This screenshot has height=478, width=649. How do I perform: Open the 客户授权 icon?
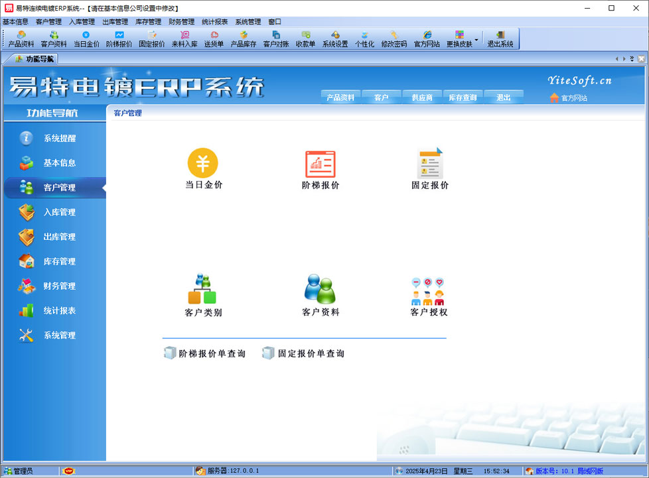[428, 290]
